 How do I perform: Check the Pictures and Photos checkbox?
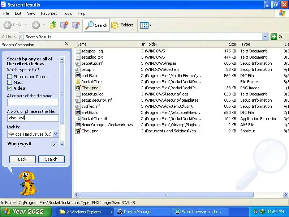[x=10, y=76]
